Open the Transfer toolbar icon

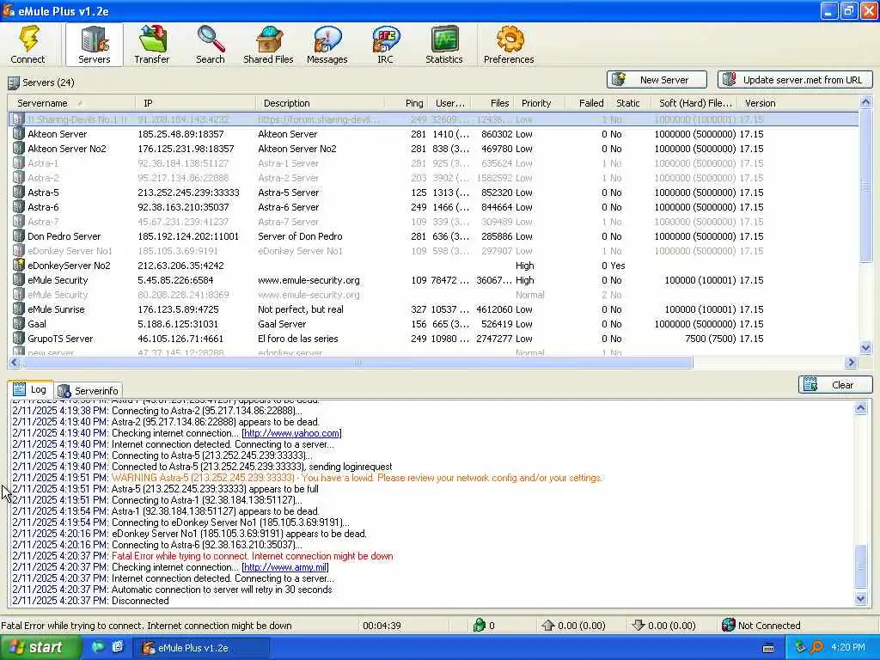[151, 40]
